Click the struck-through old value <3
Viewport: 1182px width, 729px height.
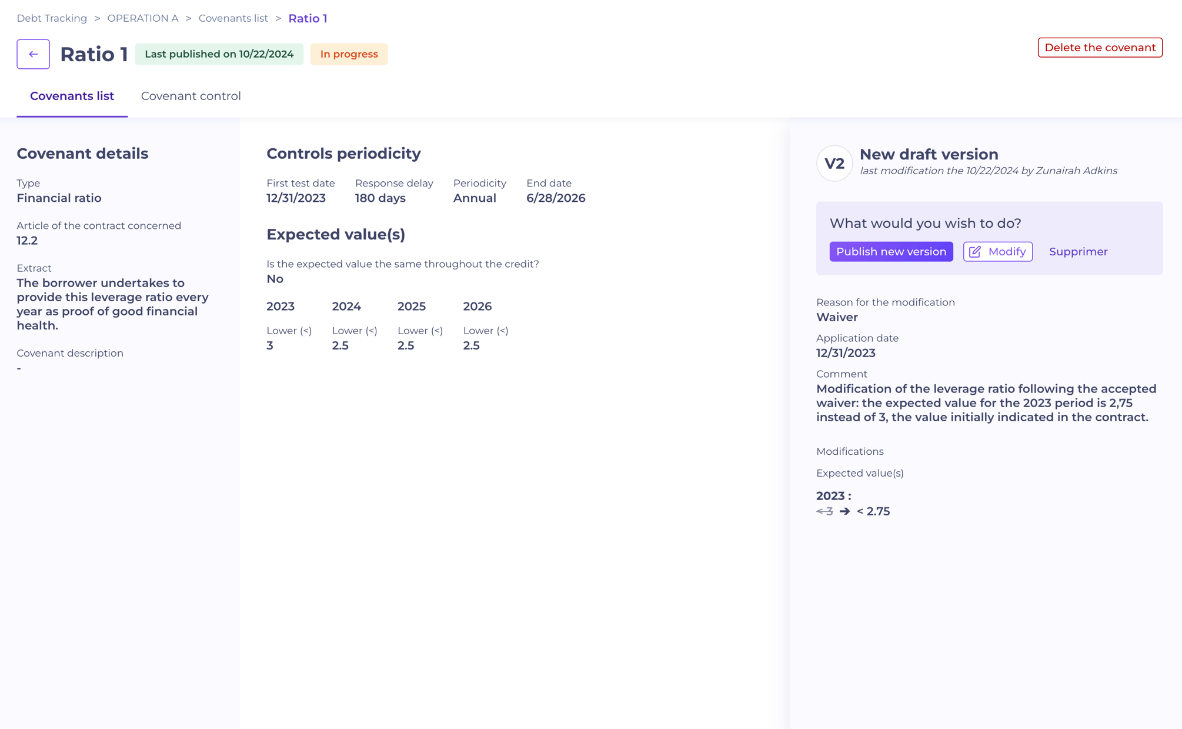(824, 511)
